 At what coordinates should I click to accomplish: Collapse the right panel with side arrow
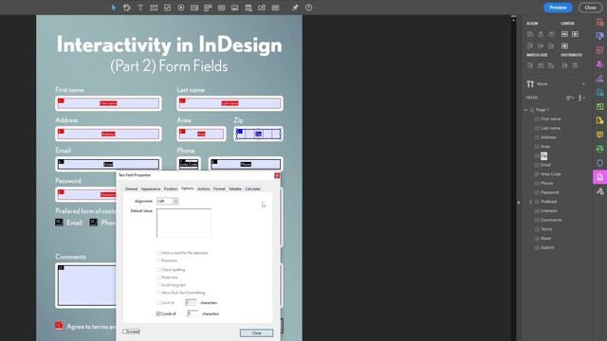tap(519, 202)
